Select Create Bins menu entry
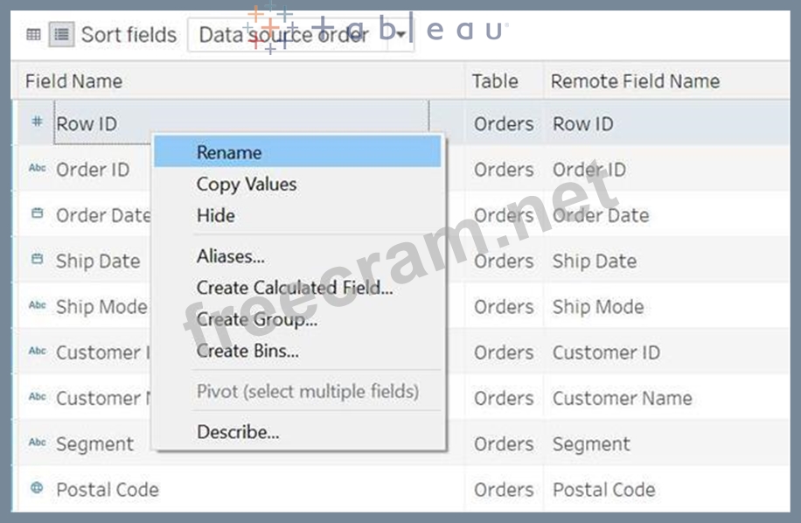 coord(247,351)
